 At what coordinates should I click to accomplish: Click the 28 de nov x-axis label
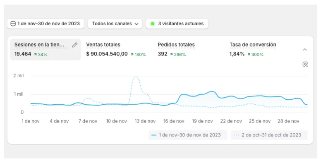[x=288, y=121]
